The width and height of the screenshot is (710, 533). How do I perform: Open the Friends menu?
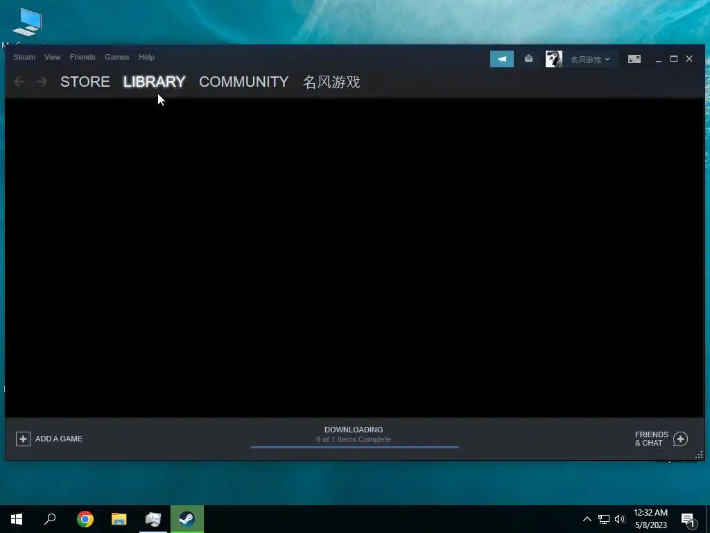[83, 57]
